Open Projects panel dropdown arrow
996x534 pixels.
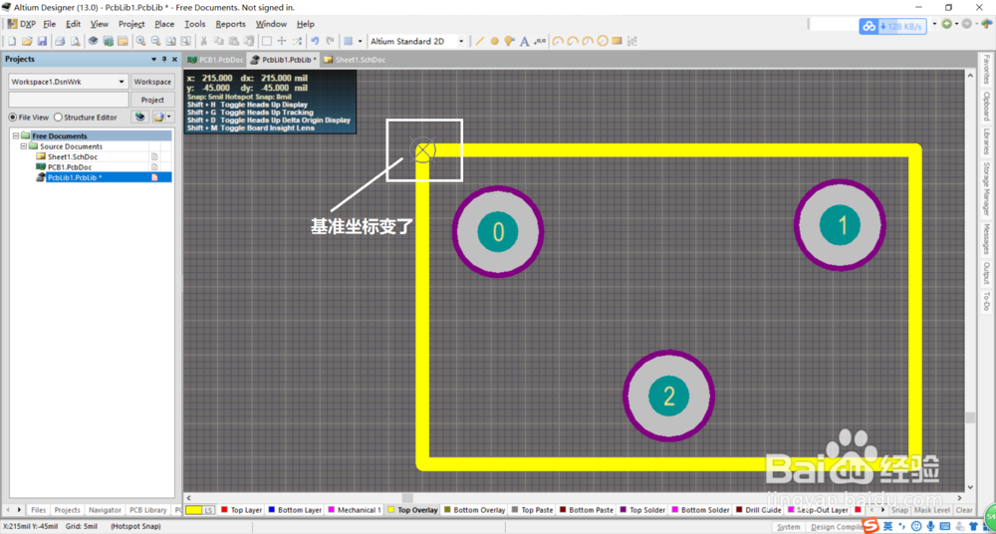pyautogui.click(x=153, y=59)
